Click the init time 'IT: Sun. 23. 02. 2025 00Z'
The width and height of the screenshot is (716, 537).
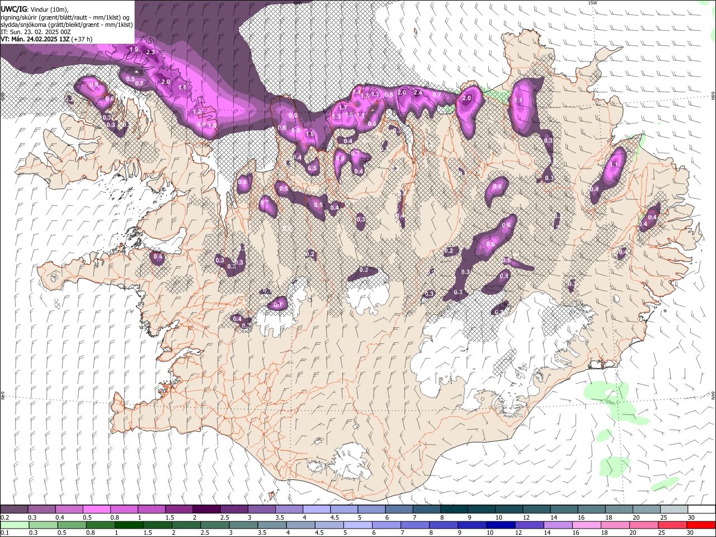(x=36, y=32)
